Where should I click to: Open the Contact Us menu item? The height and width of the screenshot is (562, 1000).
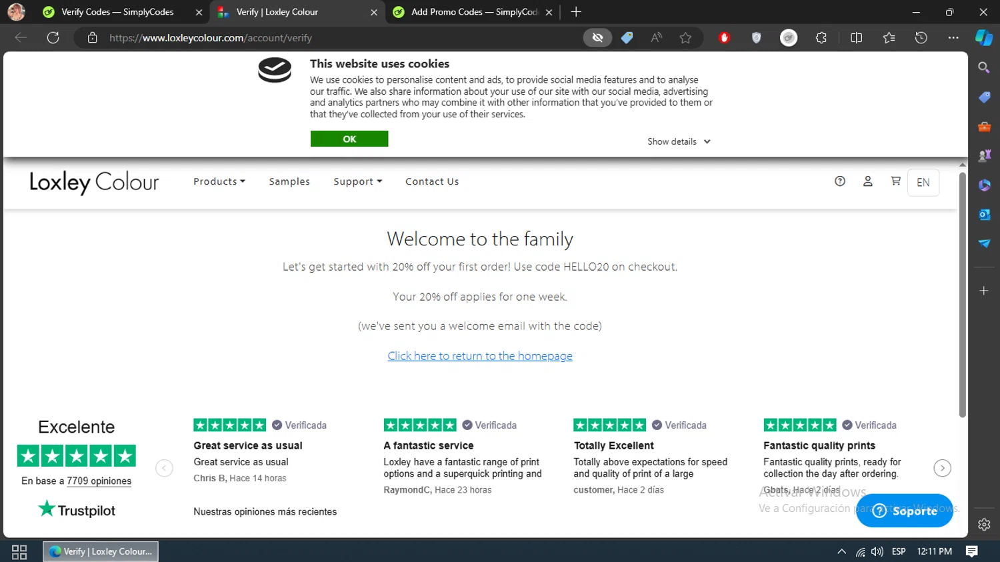(432, 181)
